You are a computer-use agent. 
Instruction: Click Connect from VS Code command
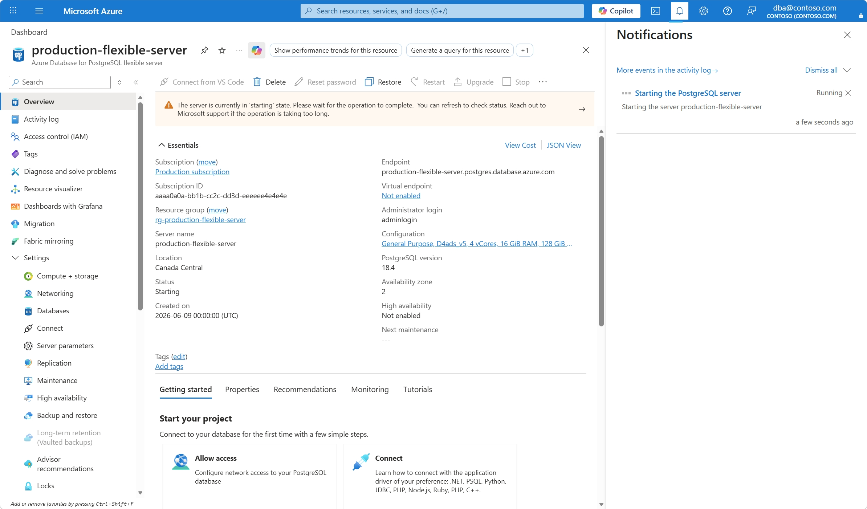202,82
